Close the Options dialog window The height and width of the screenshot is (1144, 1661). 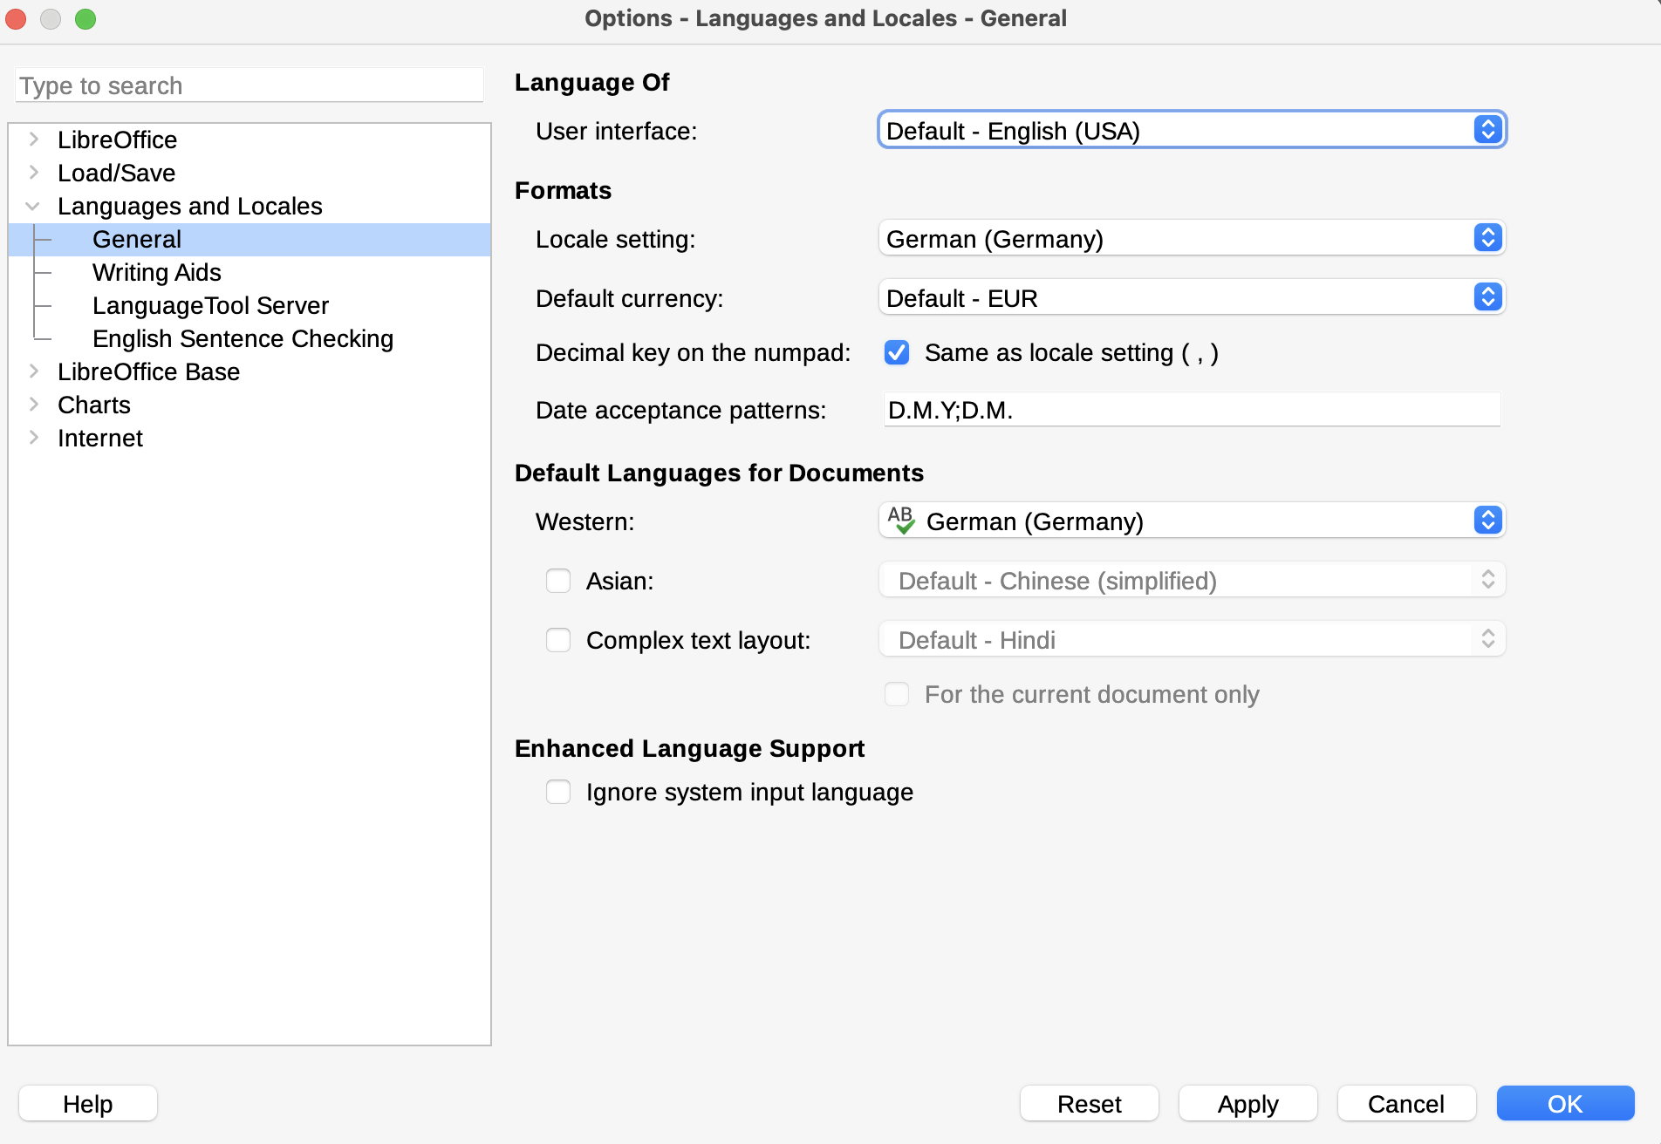(17, 18)
